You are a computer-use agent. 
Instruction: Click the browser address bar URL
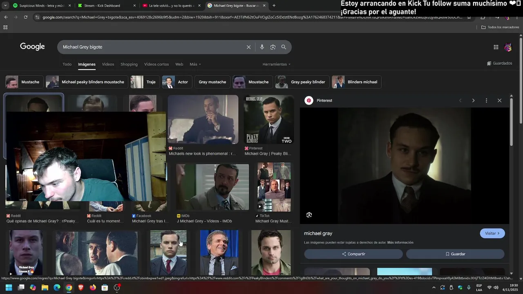point(252,17)
